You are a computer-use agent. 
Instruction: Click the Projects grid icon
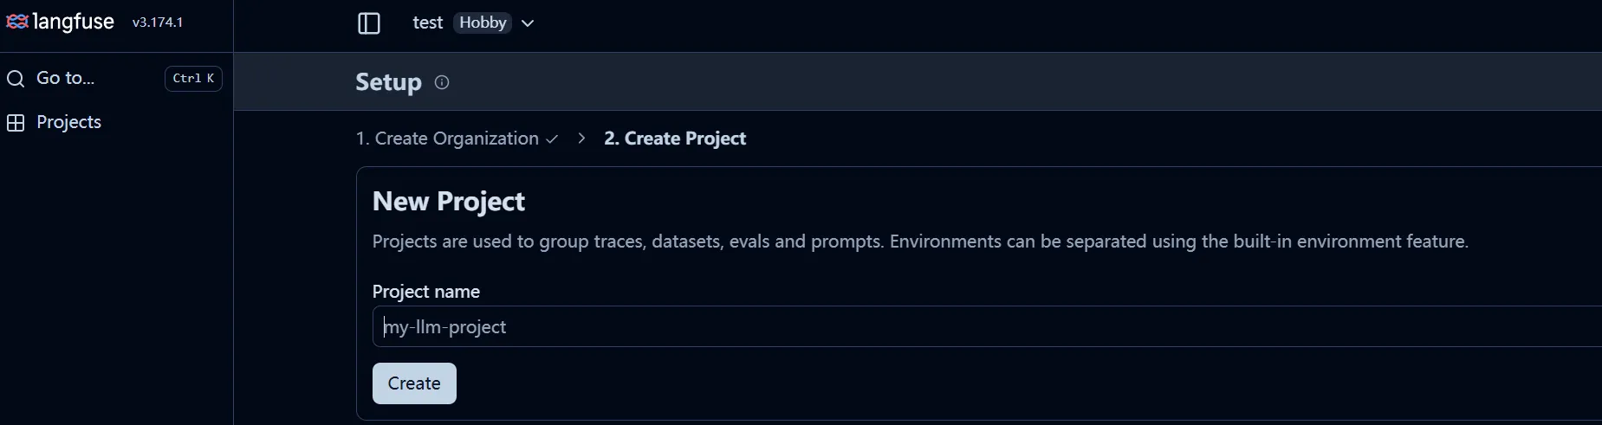pos(16,123)
